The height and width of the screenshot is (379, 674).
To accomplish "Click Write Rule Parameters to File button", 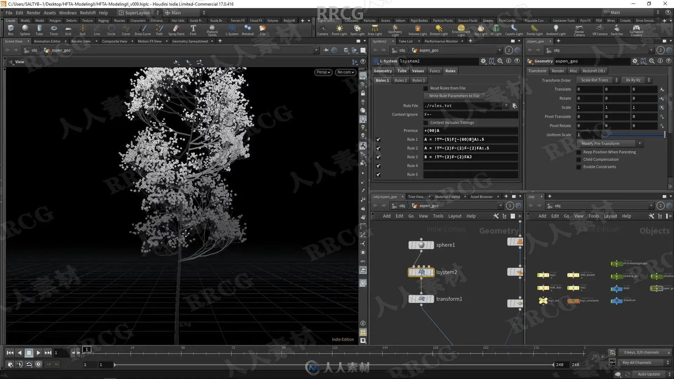I will pos(454,96).
